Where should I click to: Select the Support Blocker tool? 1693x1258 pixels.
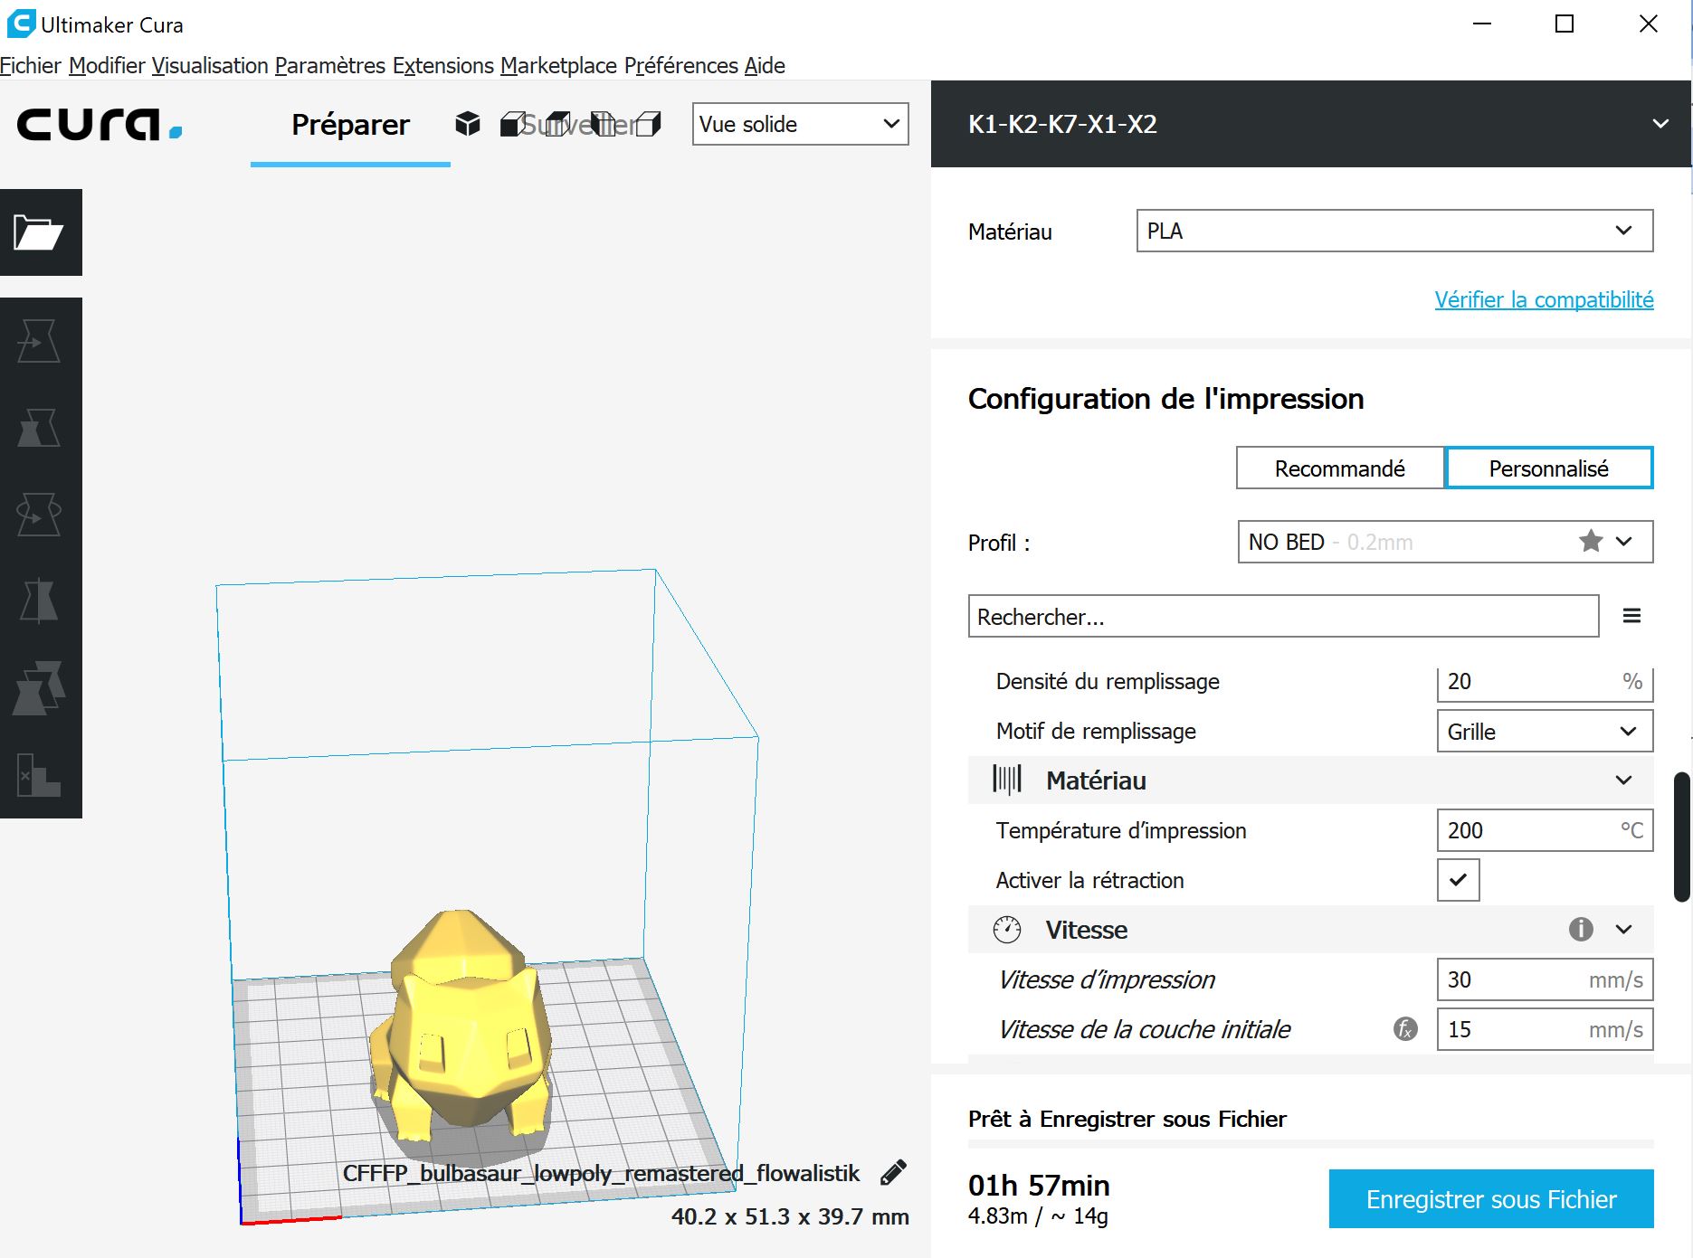(39, 775)
